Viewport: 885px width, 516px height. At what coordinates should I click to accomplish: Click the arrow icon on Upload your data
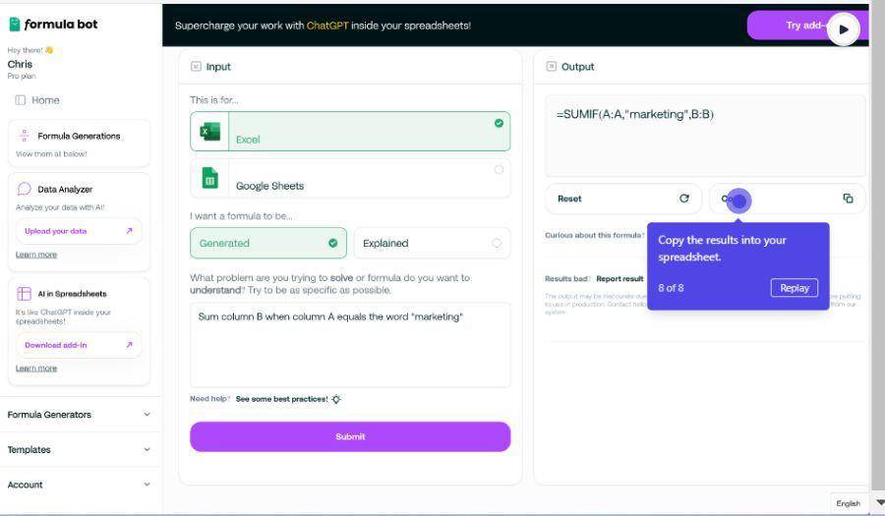coord(129,231)
